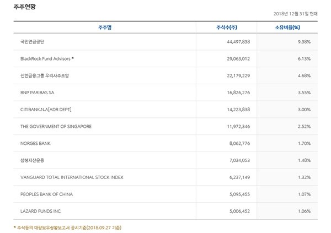The image size is (331, 233).
Task: Click share count 14,223,838
Action: [238, 110]
